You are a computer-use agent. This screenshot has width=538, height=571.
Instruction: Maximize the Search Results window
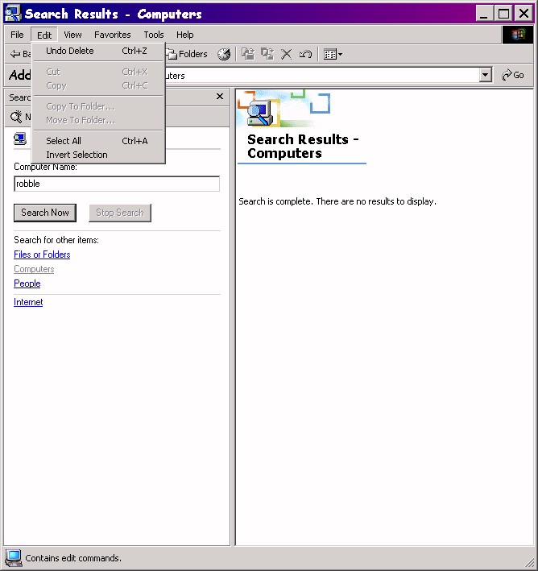click(503, 14)
